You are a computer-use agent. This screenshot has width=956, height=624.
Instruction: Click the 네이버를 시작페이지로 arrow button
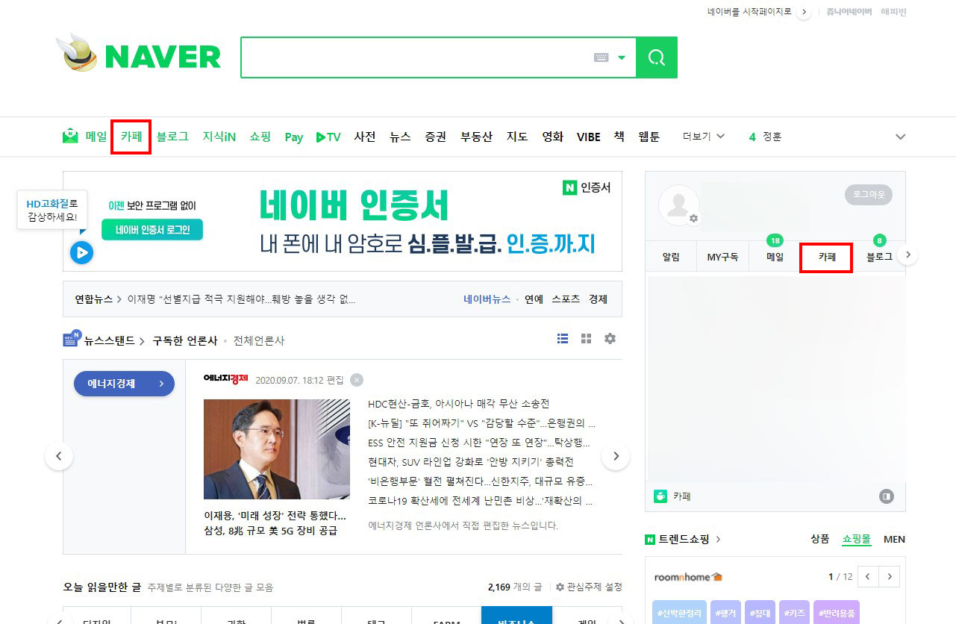pos(804,12)
